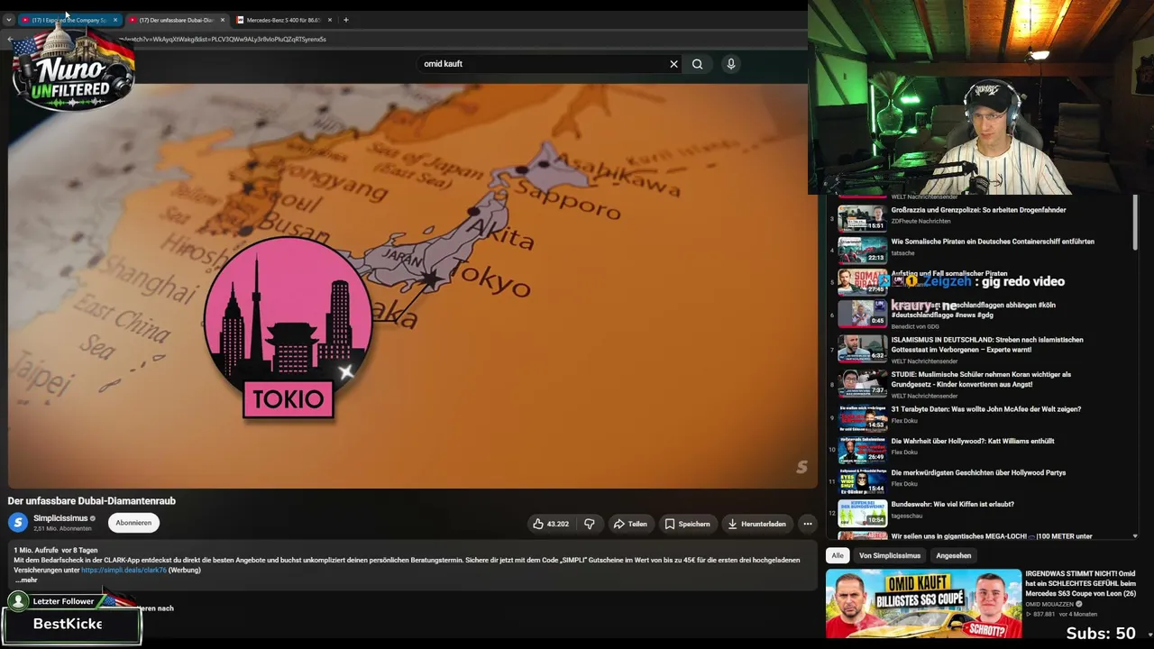Open thumbnail of the 14:53 McAfee video
The width and height of the screenshot is (1154, 649).
point(863,418)
